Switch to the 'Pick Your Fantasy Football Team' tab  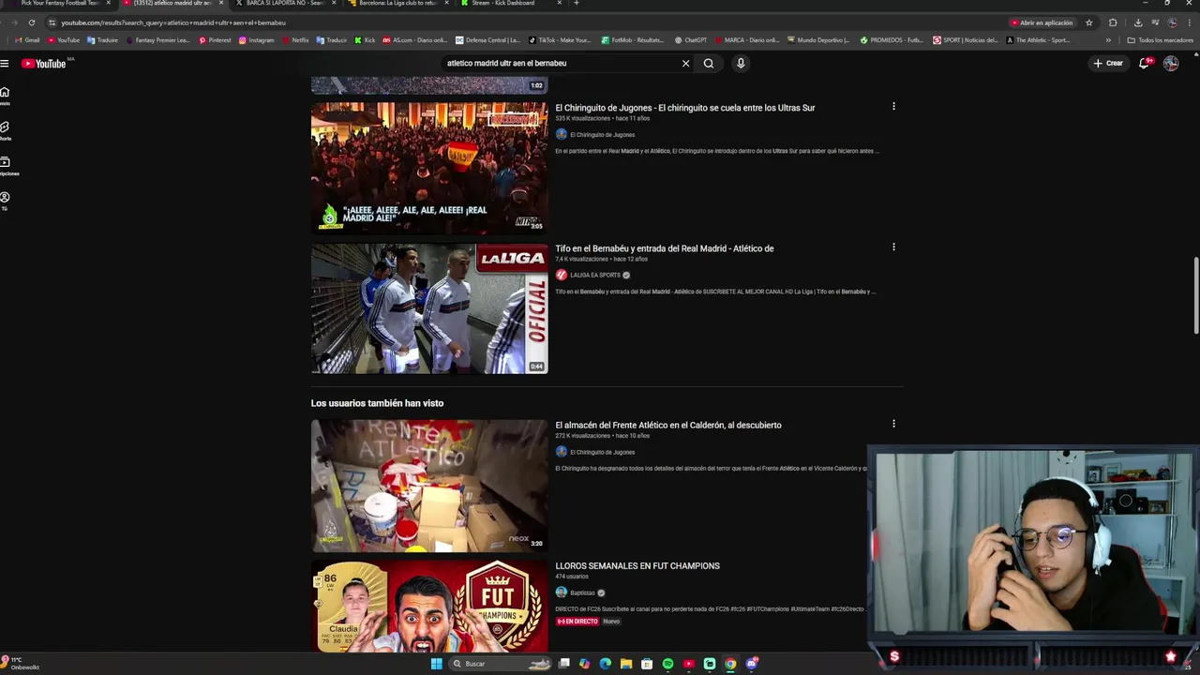click(x=60, y=3)
